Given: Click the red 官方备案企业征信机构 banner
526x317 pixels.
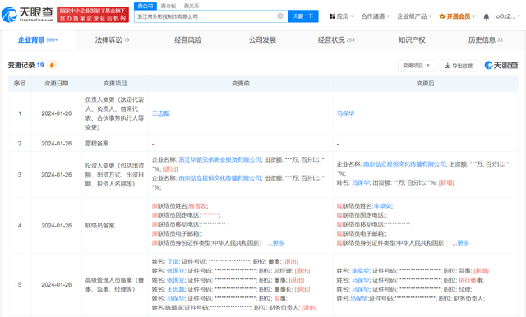Looking at the screenshot, I should (x=93, y=15).
